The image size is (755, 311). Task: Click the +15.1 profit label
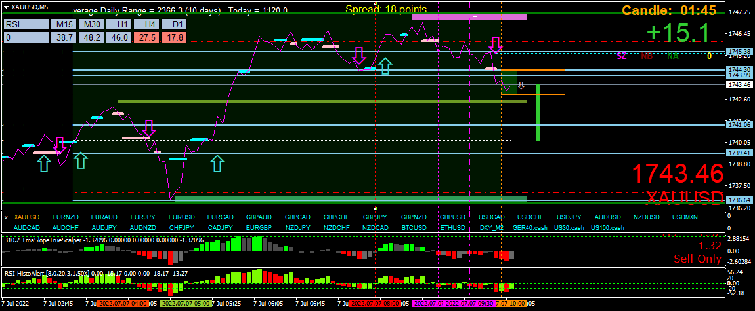click(678, 33)
